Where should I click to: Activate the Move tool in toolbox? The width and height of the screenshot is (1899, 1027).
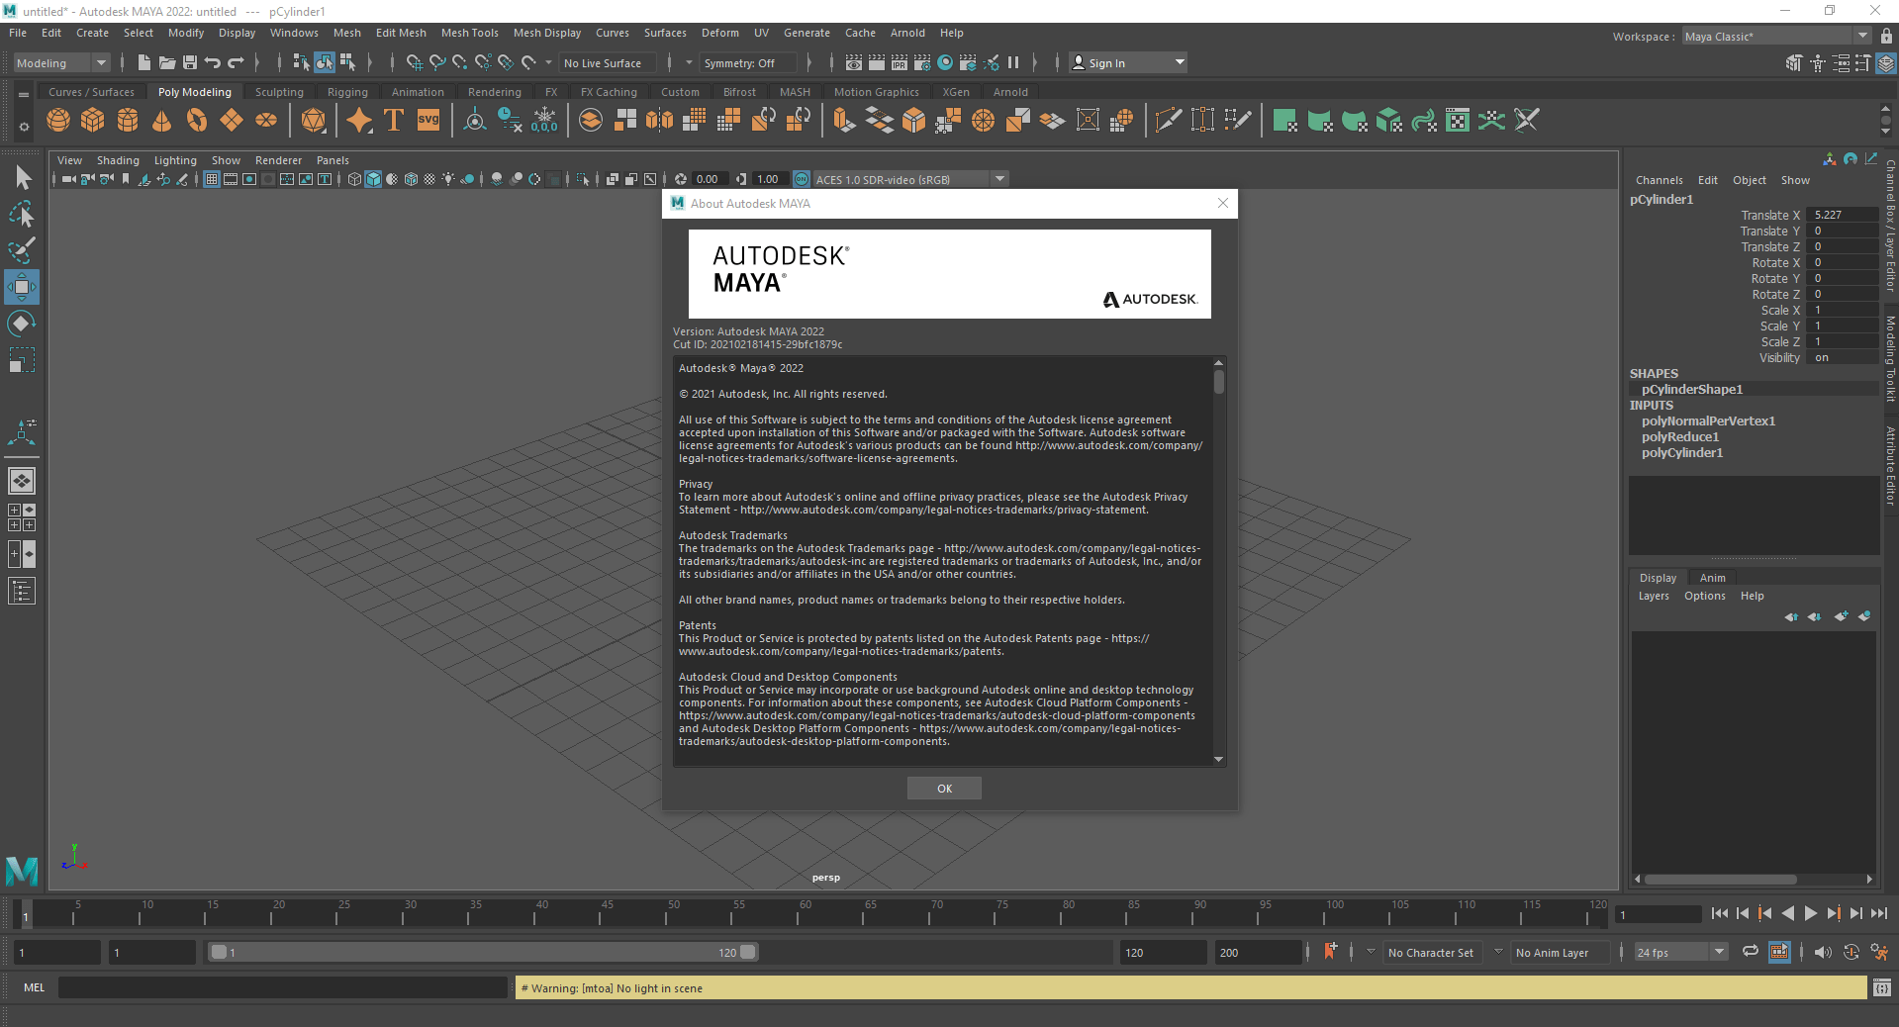(22, 287)
